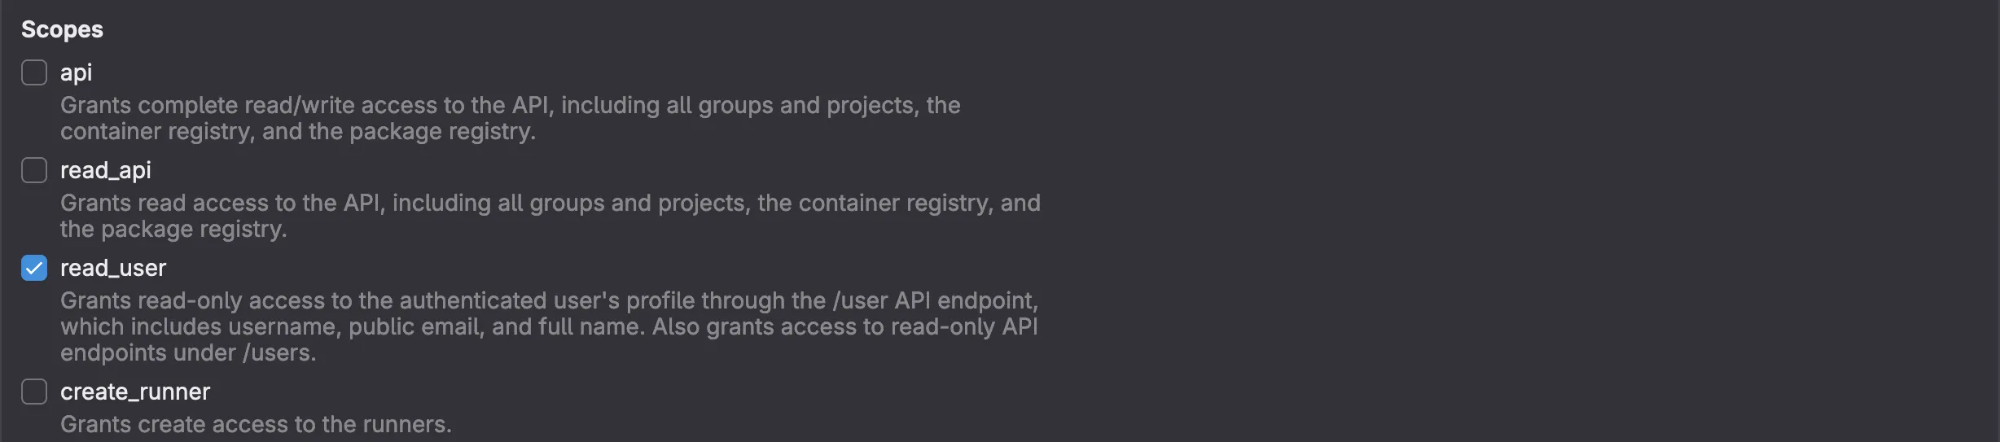Click the "create_runner" scope label
Screen dimensions: 2000x442
pos(135,392)
